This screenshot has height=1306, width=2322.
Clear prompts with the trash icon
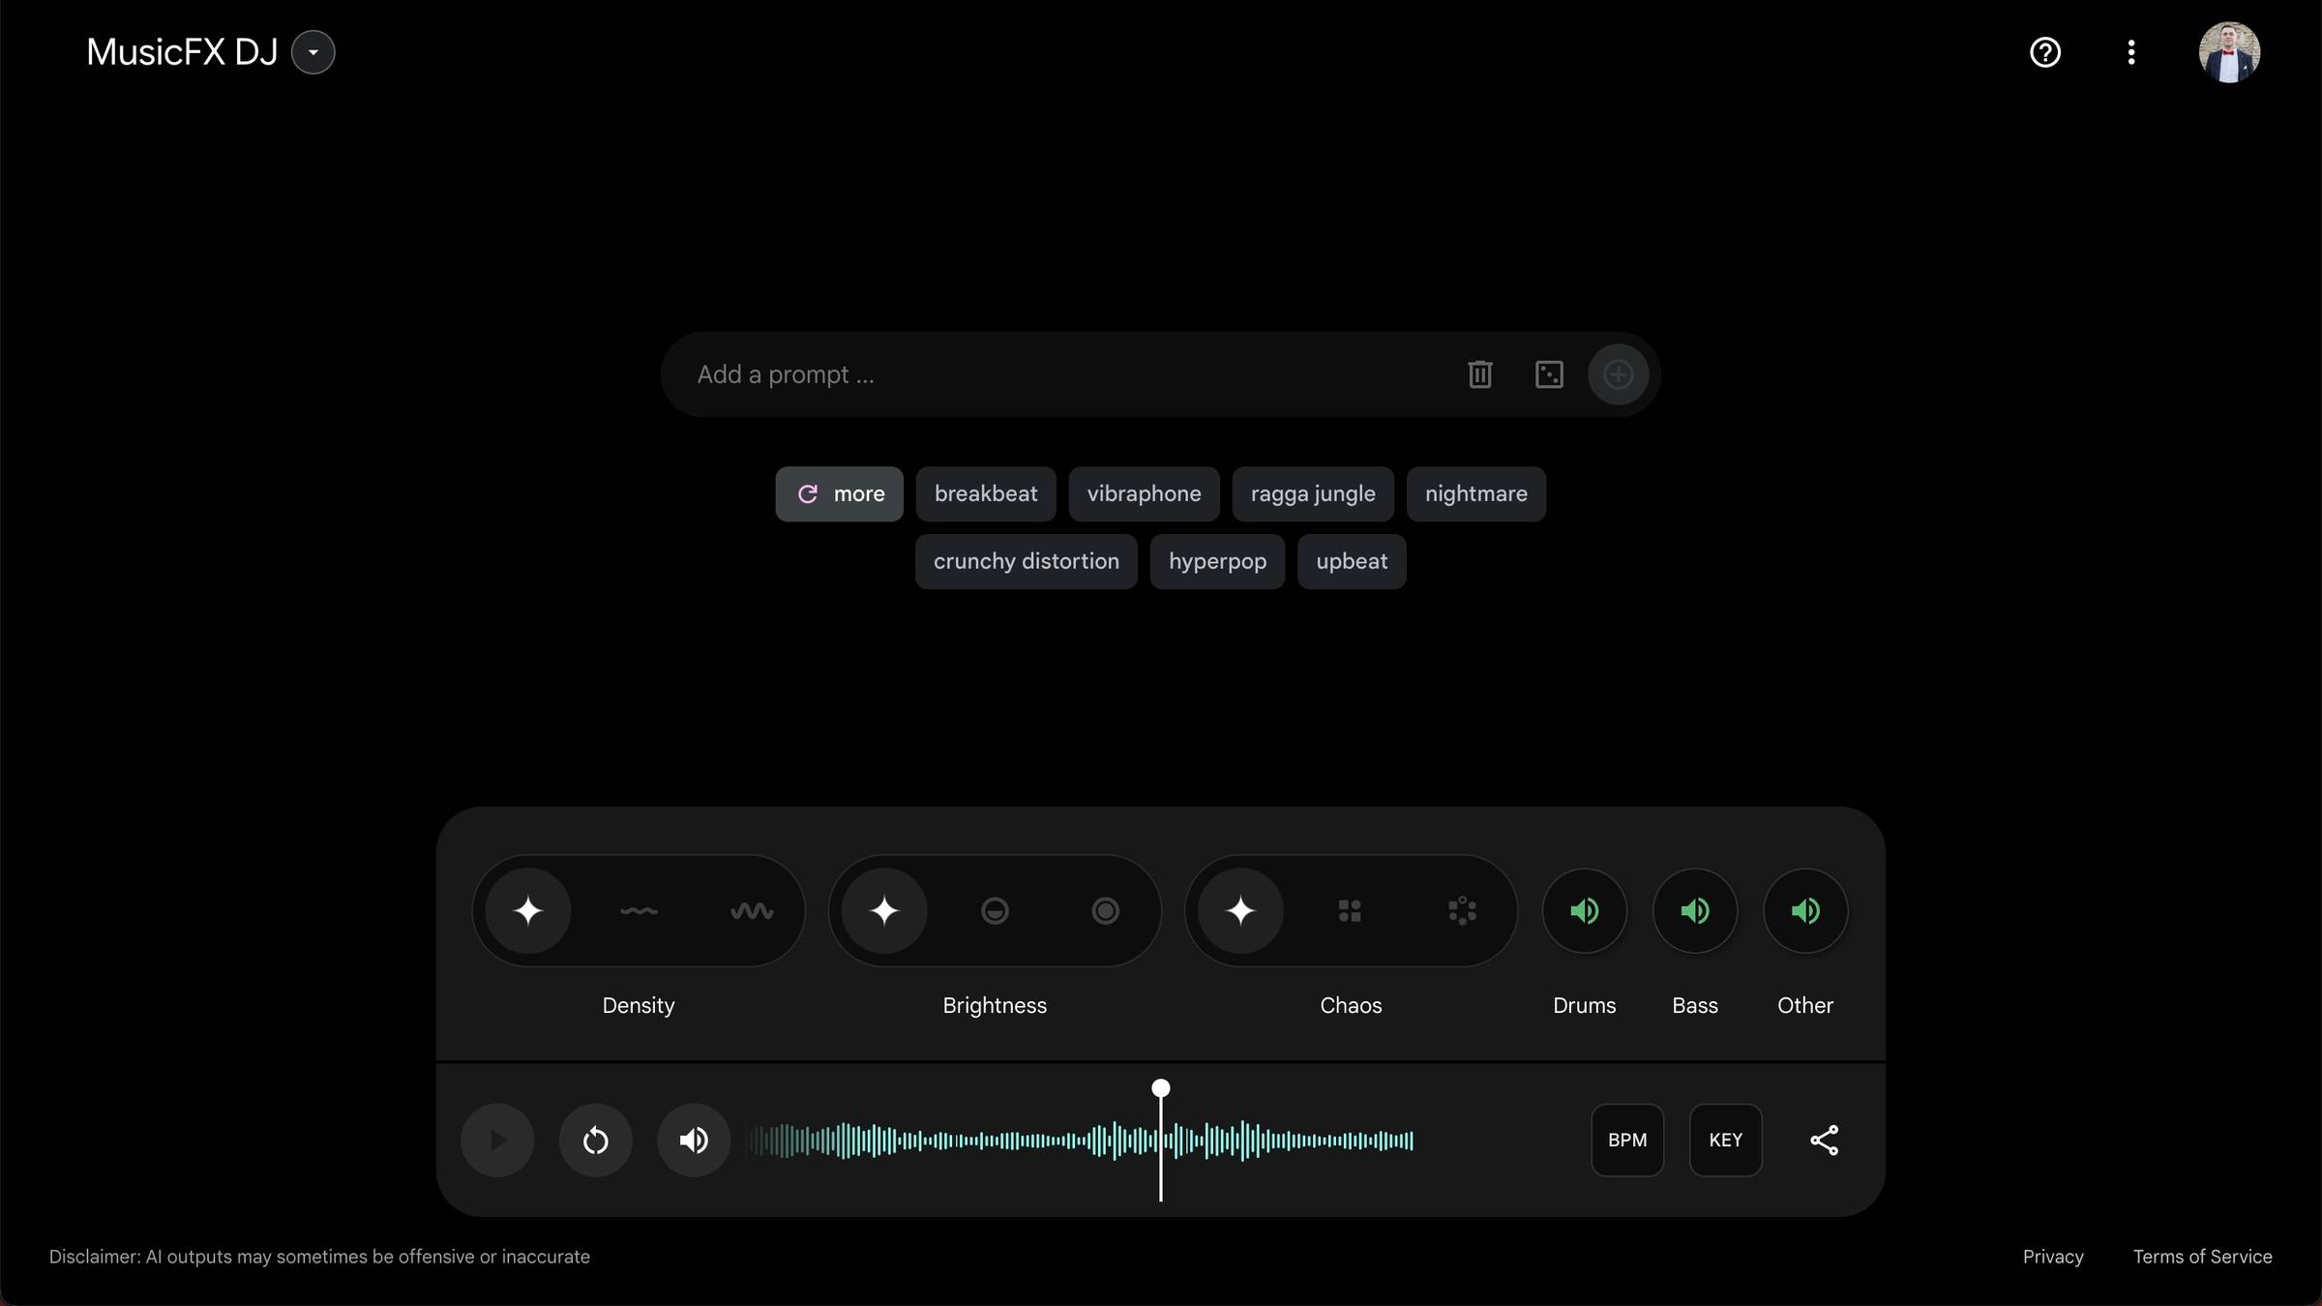tap(1479, 374)
